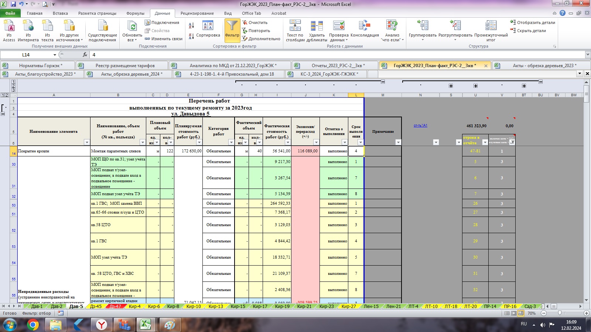Open the Фактическая стоимость работ filter dropdown
Screen dimensions: 591x332
[288, 142]
